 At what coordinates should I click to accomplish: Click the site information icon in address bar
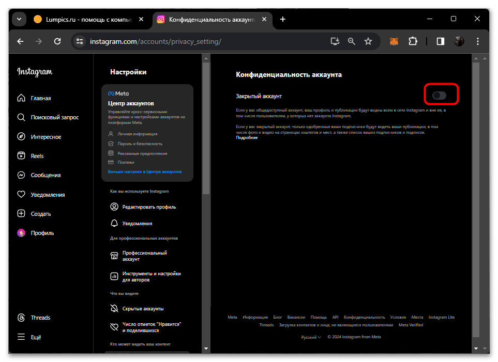point(80,41)
